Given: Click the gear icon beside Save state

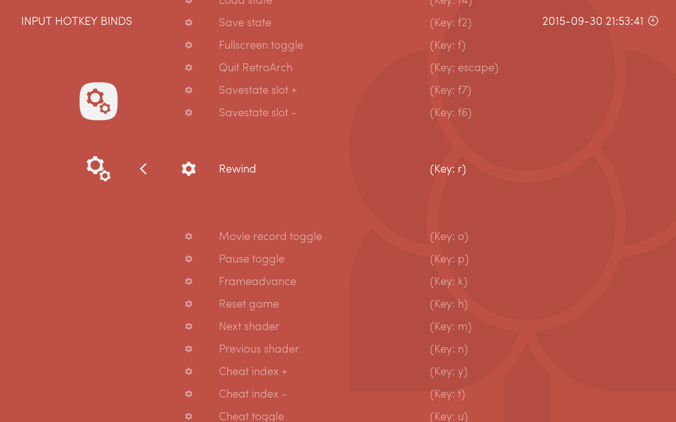Looking at the screenshot, I should point(189,23).
